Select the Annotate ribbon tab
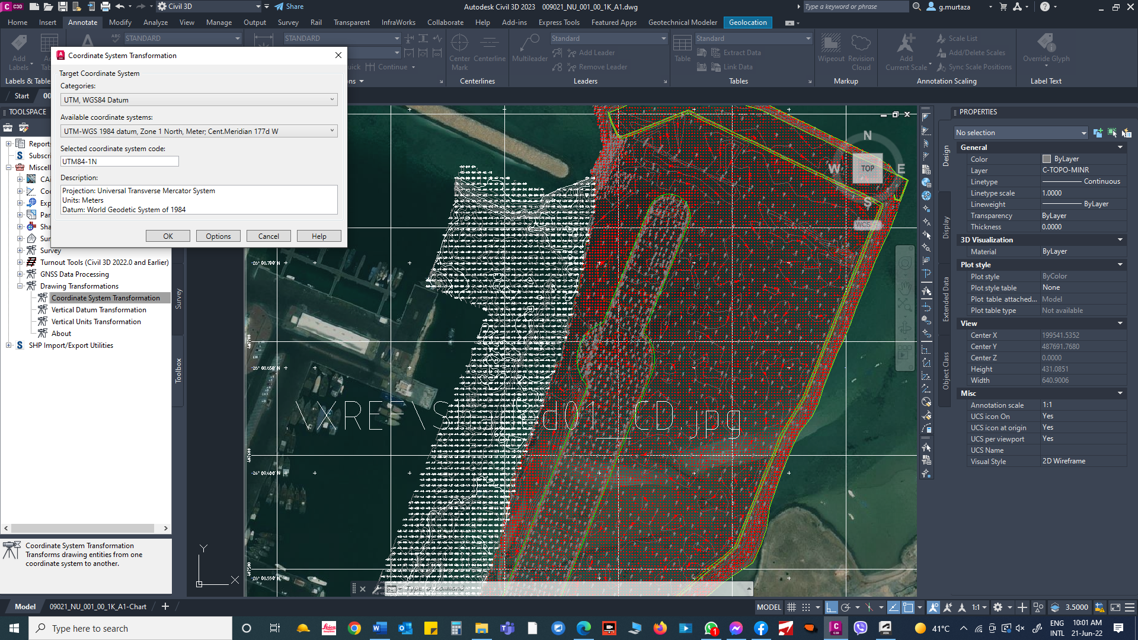The height and width of the screenshot is (640, 1138). click(x=83, y=22)
